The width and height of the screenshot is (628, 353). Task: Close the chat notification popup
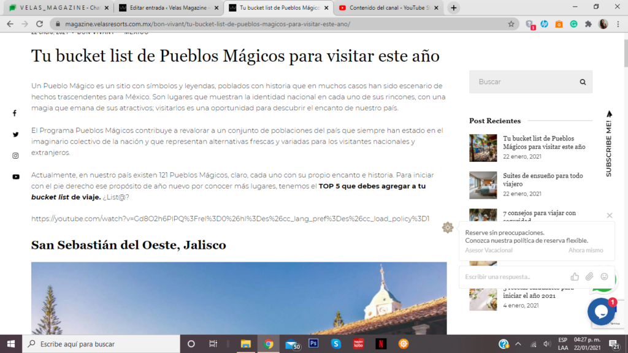pyautogui.click(x=610, y=215)
